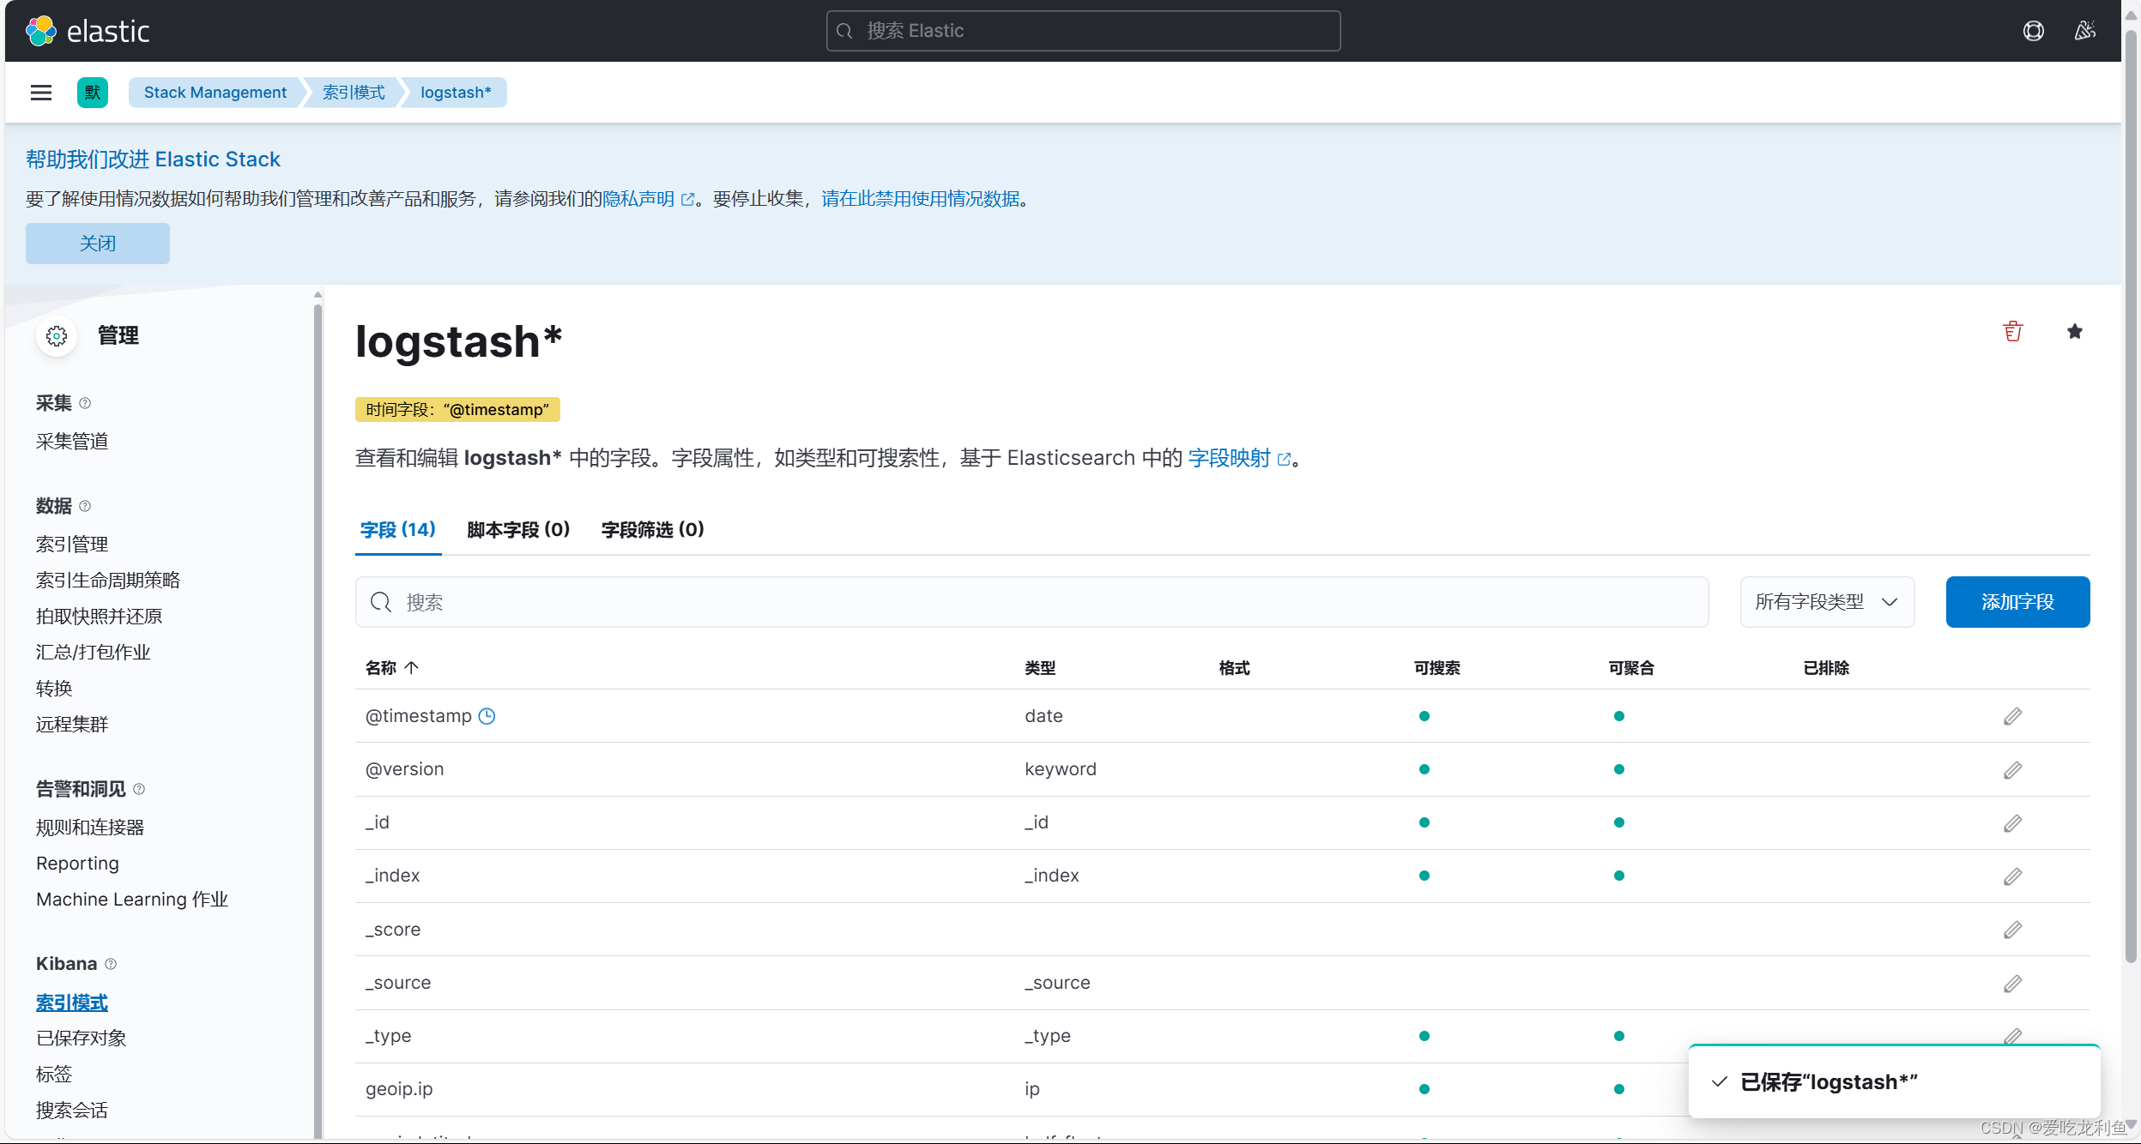Screen dimensions: 2141x1144
Task: Click the sidebar vertical scrollbar
Action: click(x=318, y=720)
